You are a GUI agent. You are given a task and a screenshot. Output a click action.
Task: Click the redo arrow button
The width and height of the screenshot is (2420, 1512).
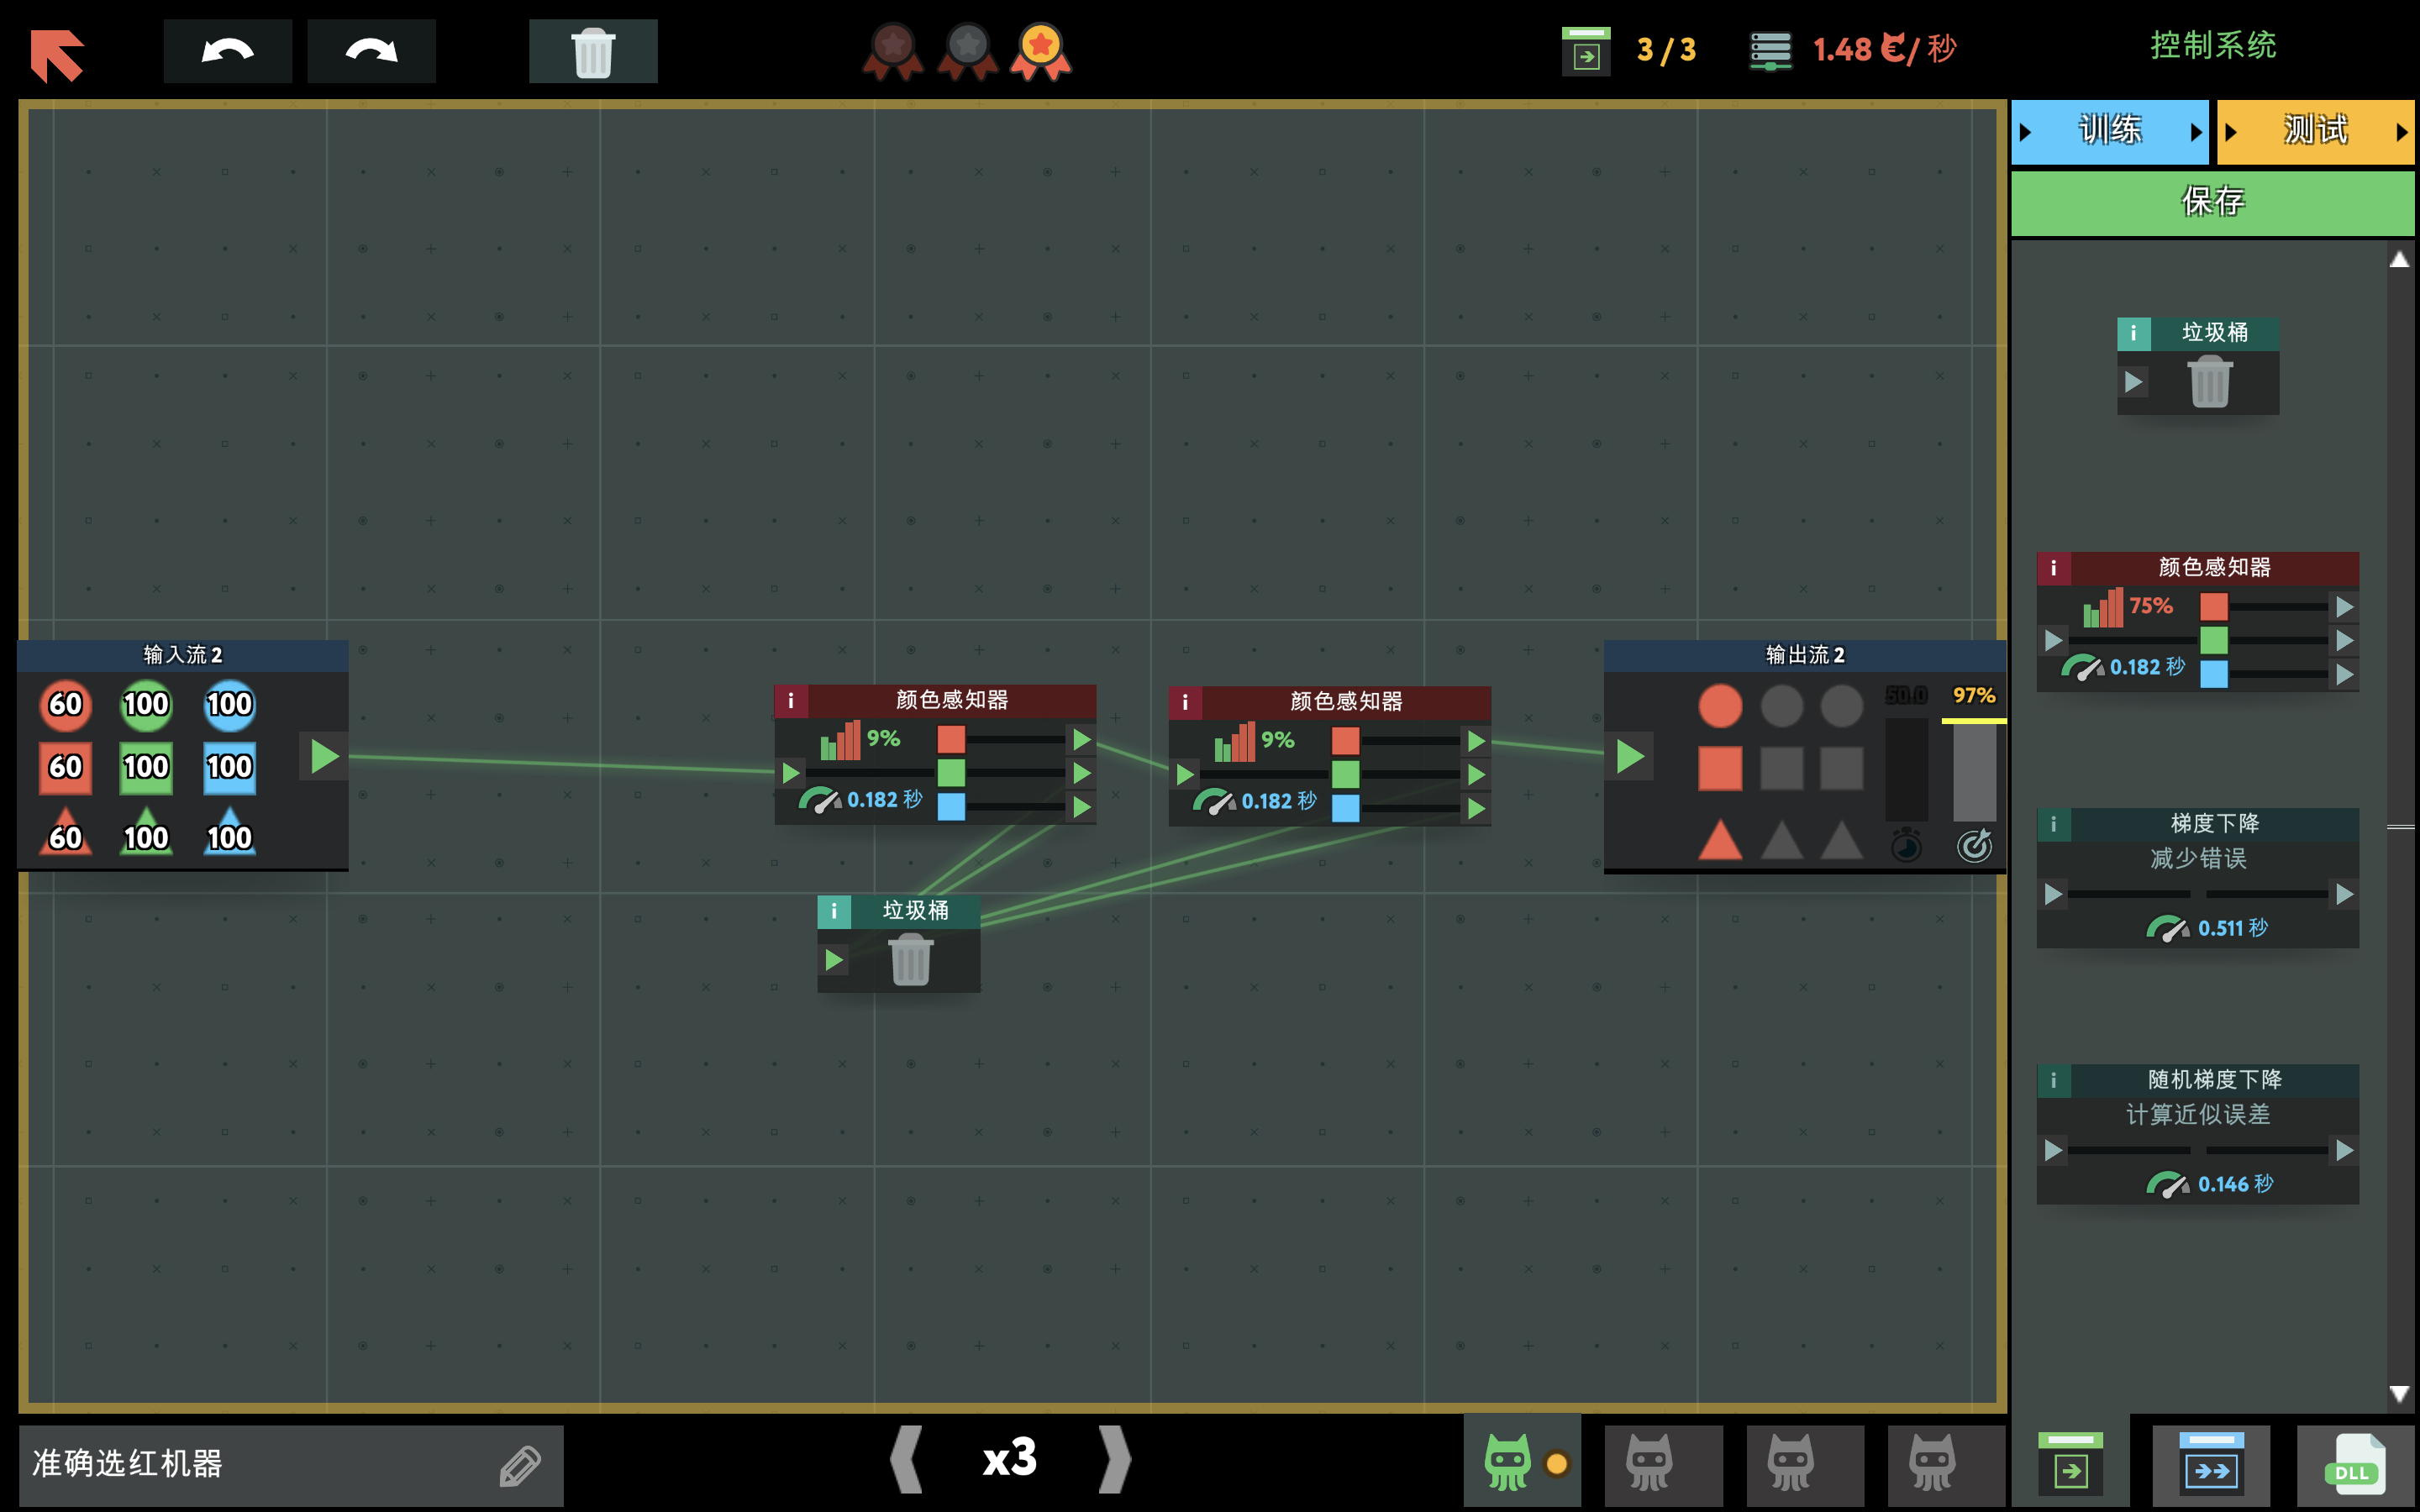(x=371, y=51)
